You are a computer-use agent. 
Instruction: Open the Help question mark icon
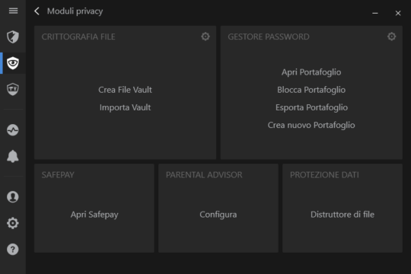pos(13,250)
